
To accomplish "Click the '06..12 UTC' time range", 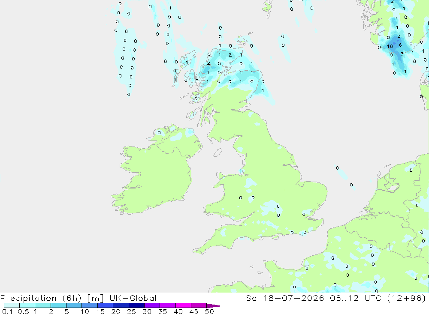I will [x=356, y=298].
